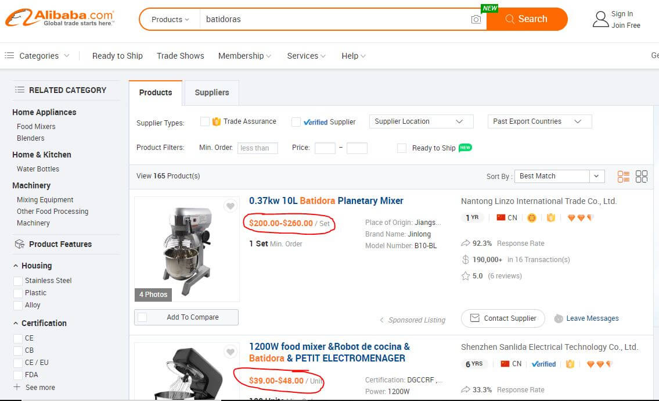Click the user account avatar icon
Viewport: 659px width, 401px height.
click(x=600, y=19)
